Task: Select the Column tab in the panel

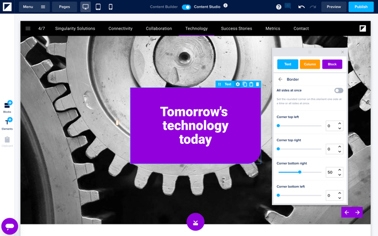Action: pyautogui.click(x=310, y=64)
